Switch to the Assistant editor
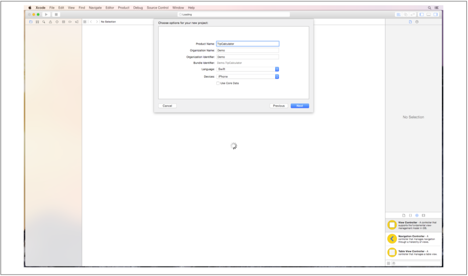 (406, 14)
